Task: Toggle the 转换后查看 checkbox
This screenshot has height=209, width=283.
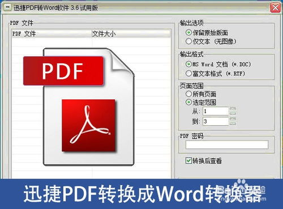Action: point(188,161)
